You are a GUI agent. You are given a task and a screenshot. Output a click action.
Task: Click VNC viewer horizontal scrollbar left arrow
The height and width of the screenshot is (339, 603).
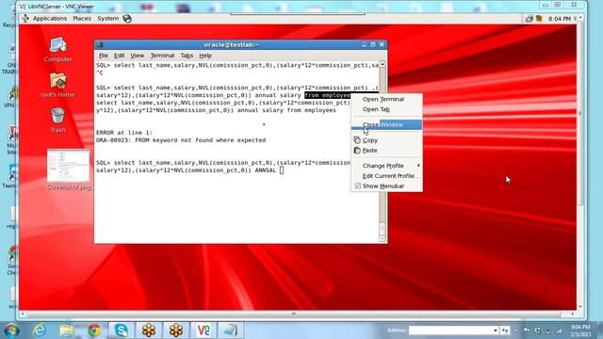pos(23,314)
